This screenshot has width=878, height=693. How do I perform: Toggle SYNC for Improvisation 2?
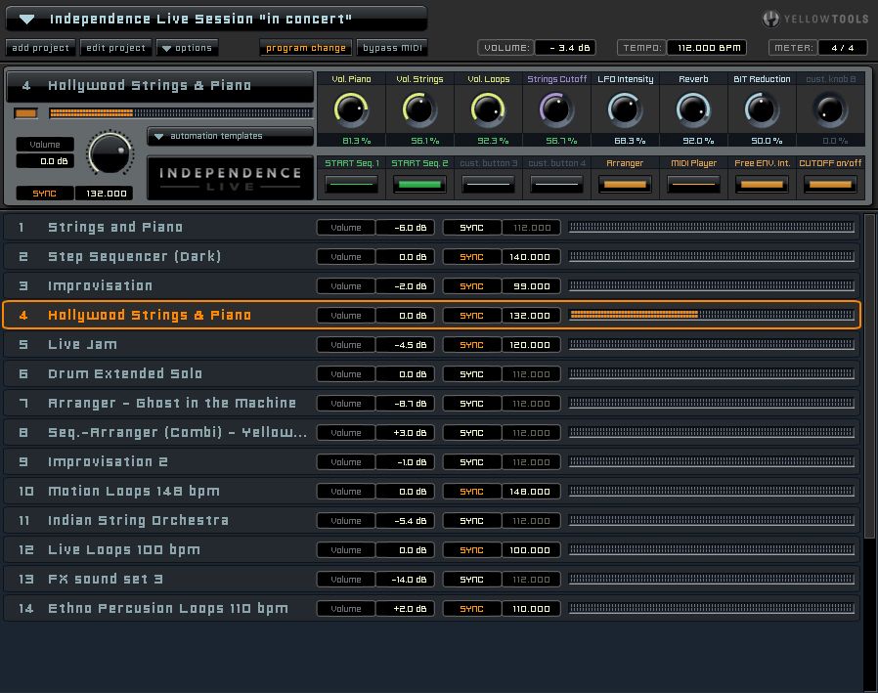pyautogui.click(x=471, y=461)
